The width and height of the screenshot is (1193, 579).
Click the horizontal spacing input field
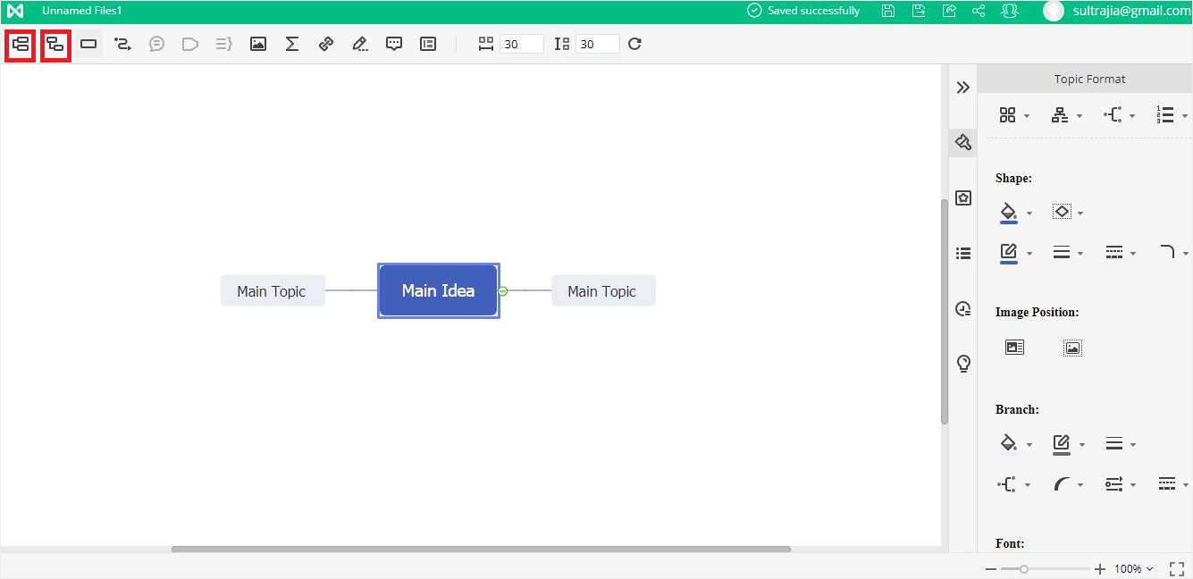(521, 44)
